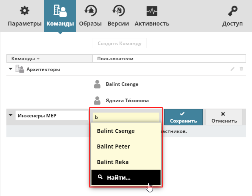Switch to the Образы tab
The image size is (252, 196).
pyautogui.click(x=90, y=16)
